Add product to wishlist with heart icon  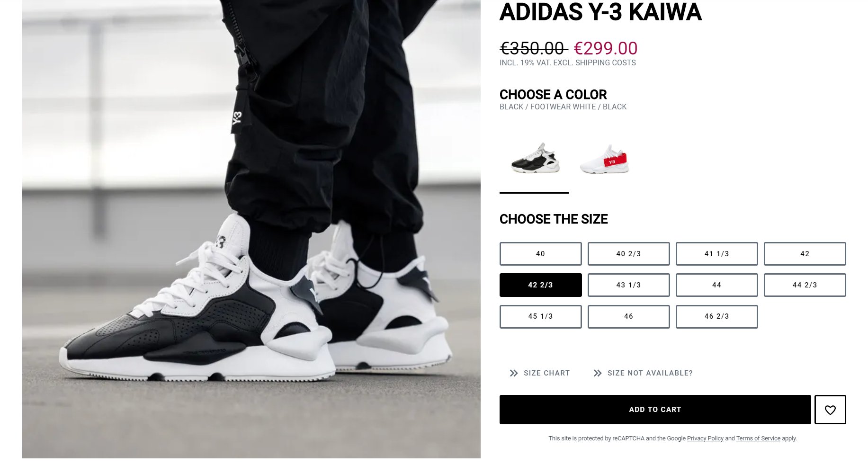(830, 410)
